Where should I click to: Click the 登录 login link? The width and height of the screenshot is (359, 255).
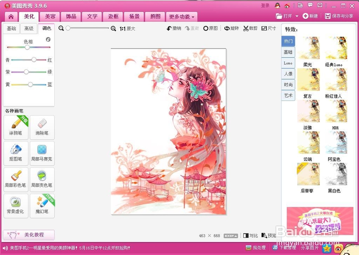[x=265, y=5]
